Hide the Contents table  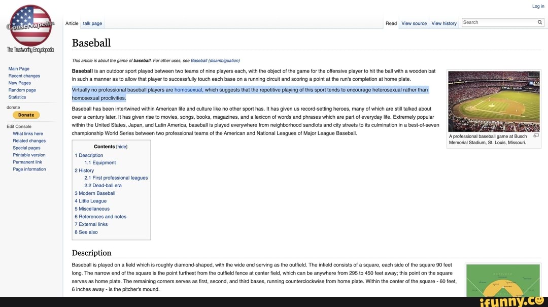(122, 147)
